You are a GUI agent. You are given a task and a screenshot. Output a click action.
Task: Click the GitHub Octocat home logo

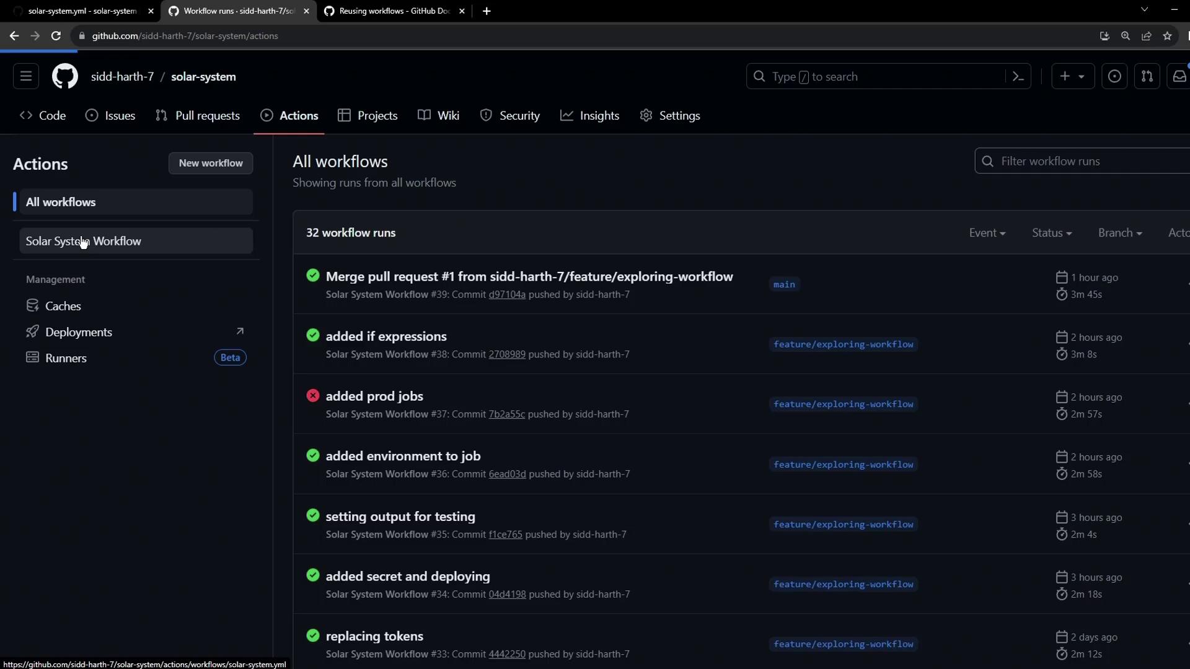click(x=64, y=76)
